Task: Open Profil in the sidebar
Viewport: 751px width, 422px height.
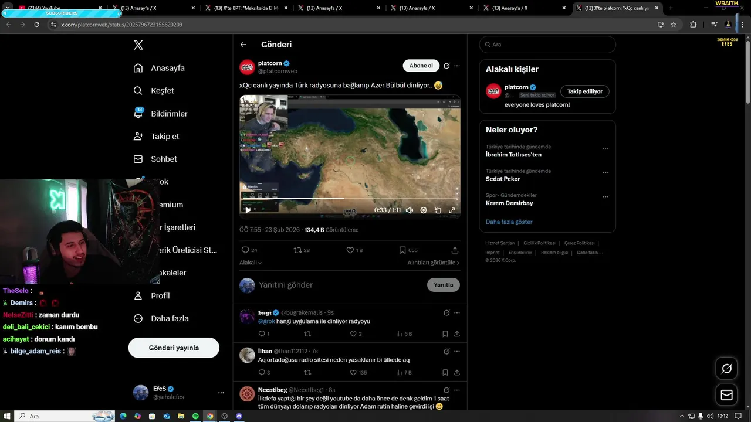Action: 151,296
